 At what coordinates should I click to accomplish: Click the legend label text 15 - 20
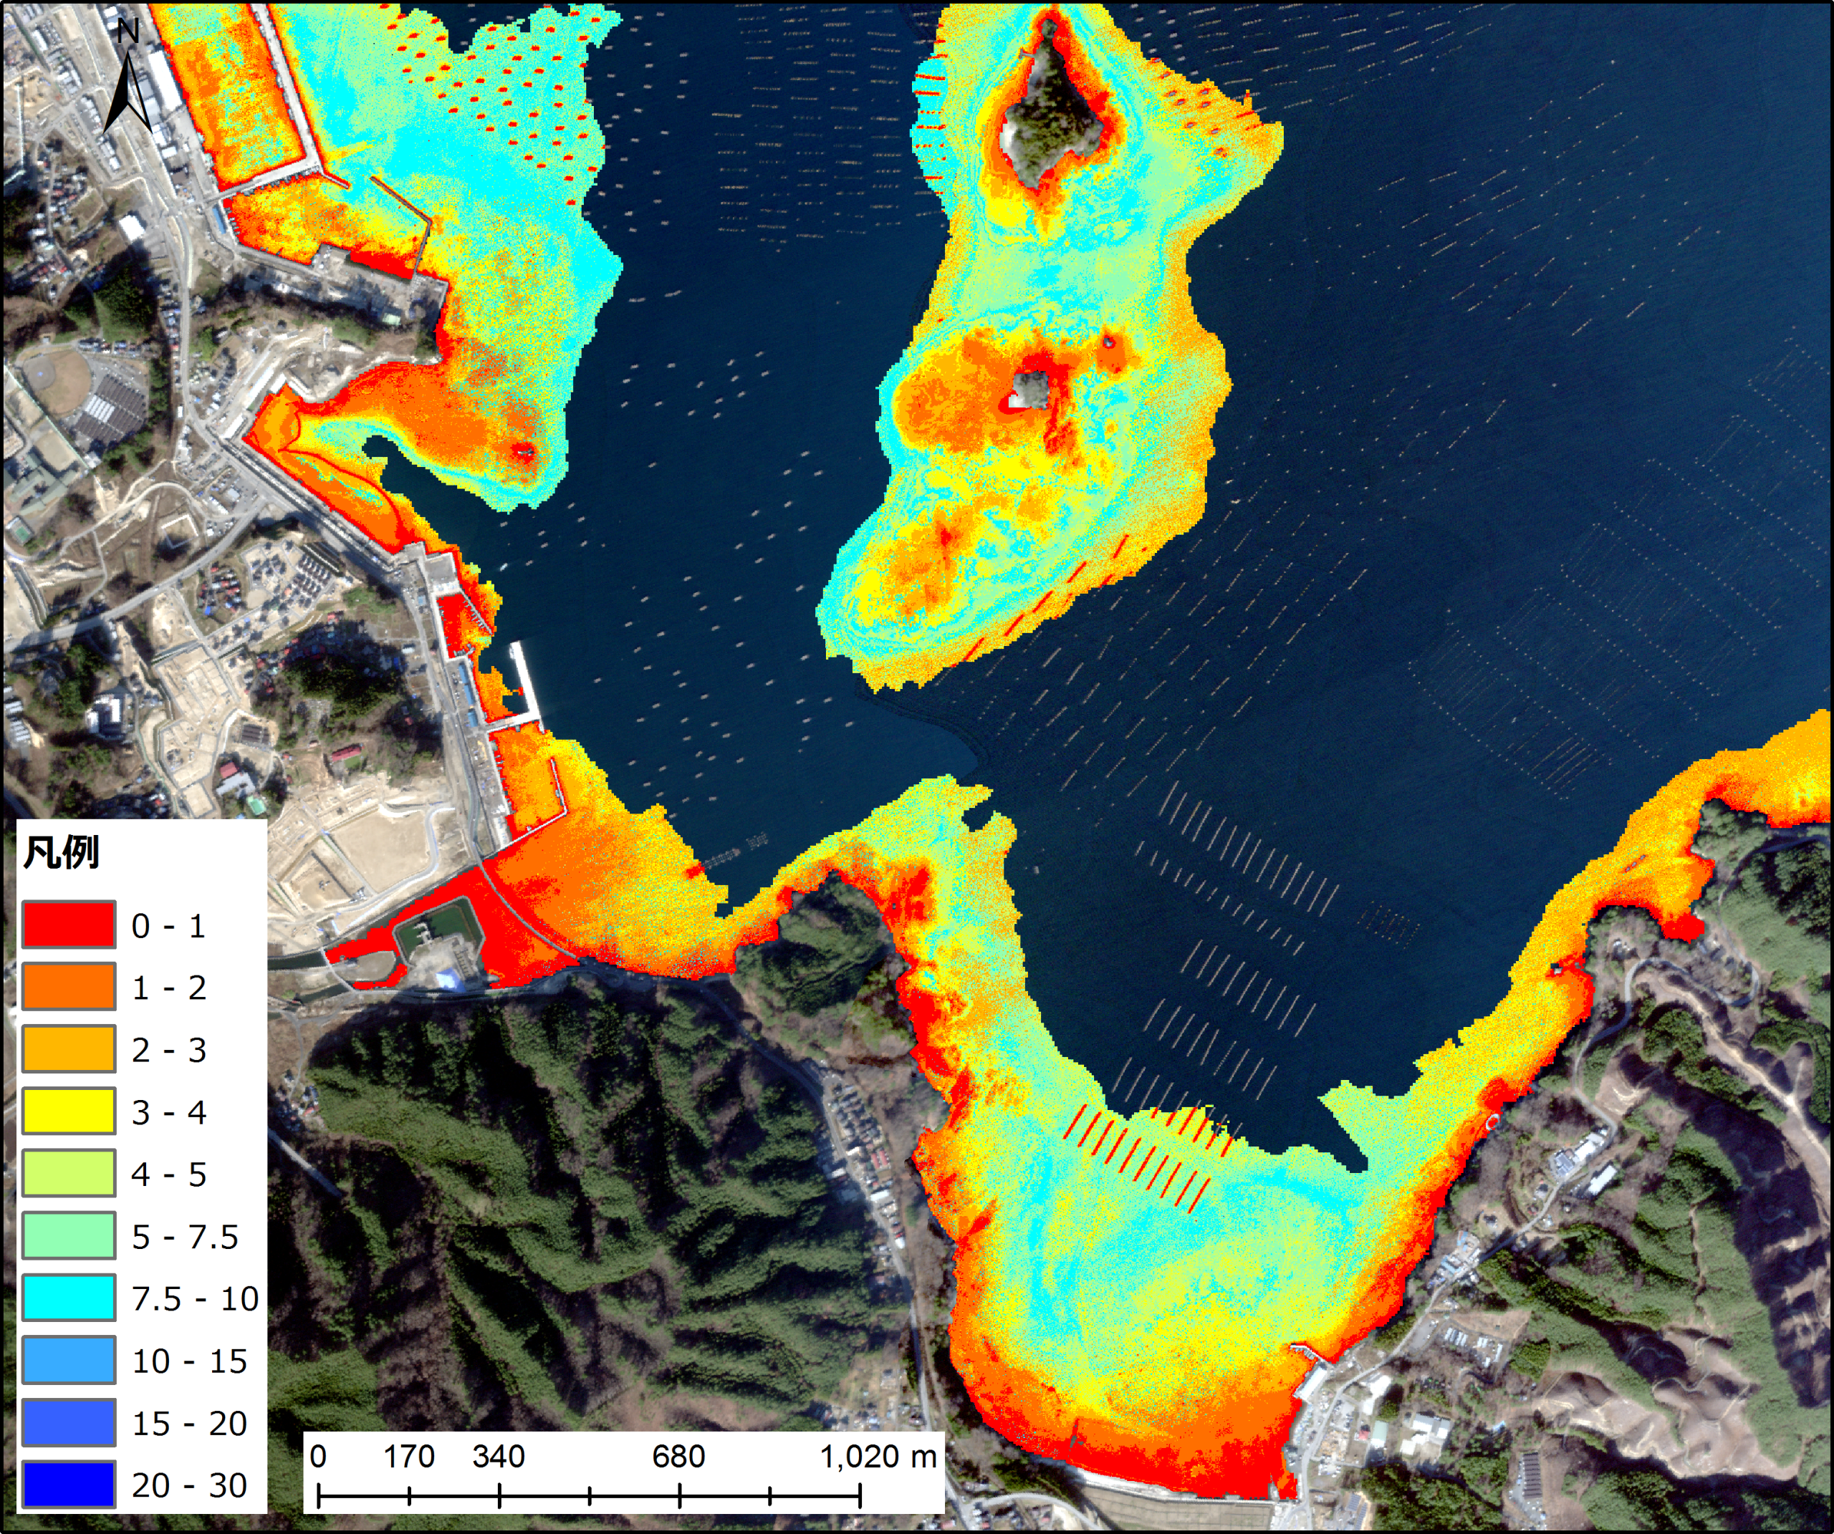190,1424
